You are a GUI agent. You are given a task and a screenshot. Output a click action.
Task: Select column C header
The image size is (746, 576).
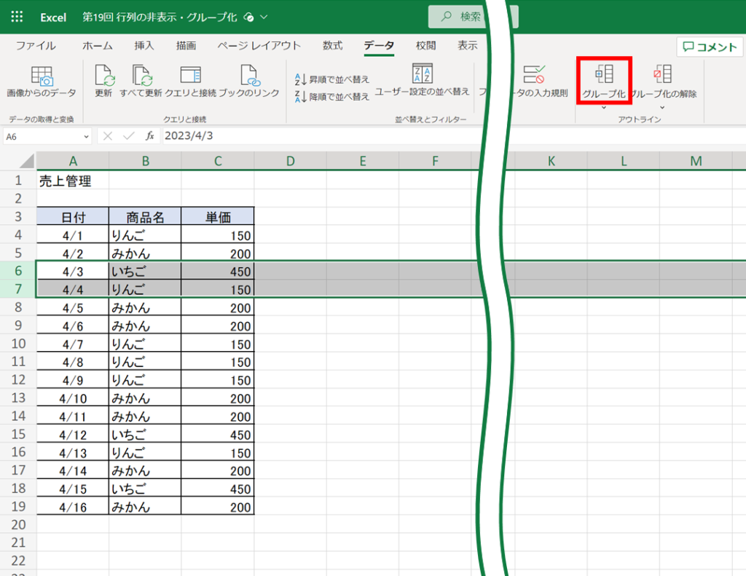coord(218,161)
